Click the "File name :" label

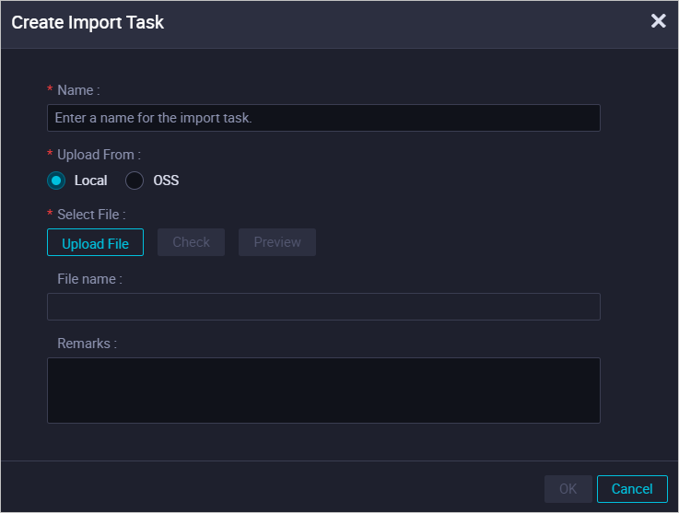(89, 279)
